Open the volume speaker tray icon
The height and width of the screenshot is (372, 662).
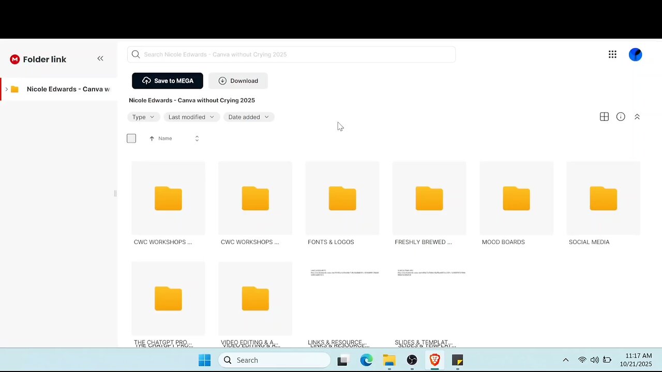tap(595, 360)
